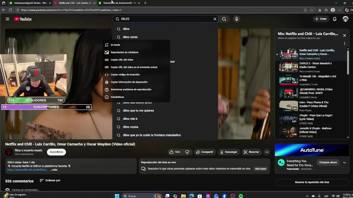353x198 pixels.
Task: Open the YouTube hamburger guide menu
Action: 7,19
